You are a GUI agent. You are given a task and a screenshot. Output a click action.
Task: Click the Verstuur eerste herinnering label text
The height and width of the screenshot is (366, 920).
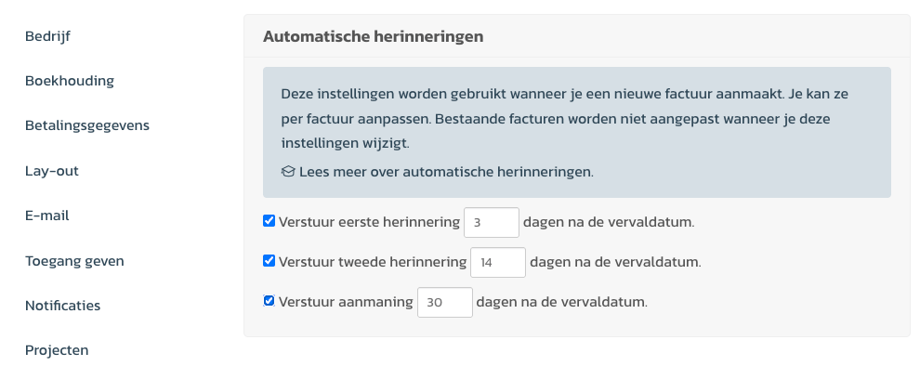tap(369, 222)
